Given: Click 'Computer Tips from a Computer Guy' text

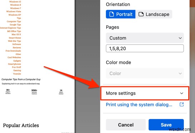Looking at the screenshot, I should [x=21, y=79].
